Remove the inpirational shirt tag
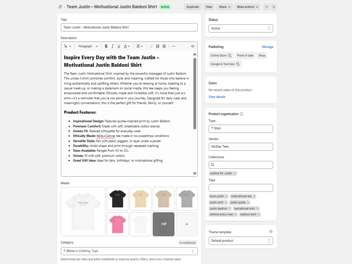This screenshot has width=352, height=264. pyautogui.click(x=258, y=208)
